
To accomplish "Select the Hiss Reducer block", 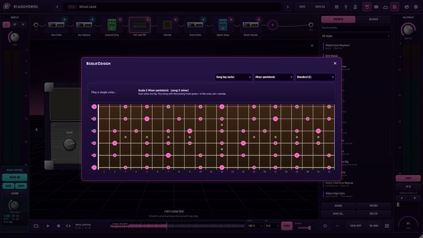I will (84, 26).
